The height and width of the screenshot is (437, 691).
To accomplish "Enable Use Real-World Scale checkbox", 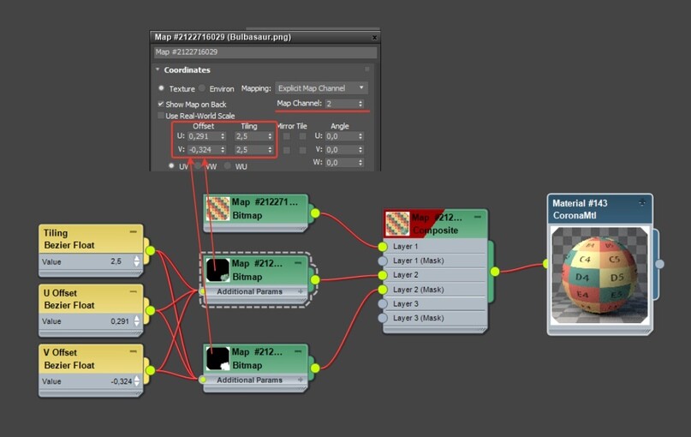I will point(161,116).
